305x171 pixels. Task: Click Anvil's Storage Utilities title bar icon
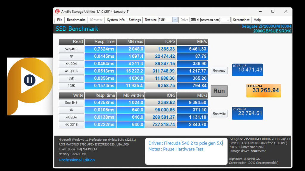pyautogui.click(x=57, y=12)
